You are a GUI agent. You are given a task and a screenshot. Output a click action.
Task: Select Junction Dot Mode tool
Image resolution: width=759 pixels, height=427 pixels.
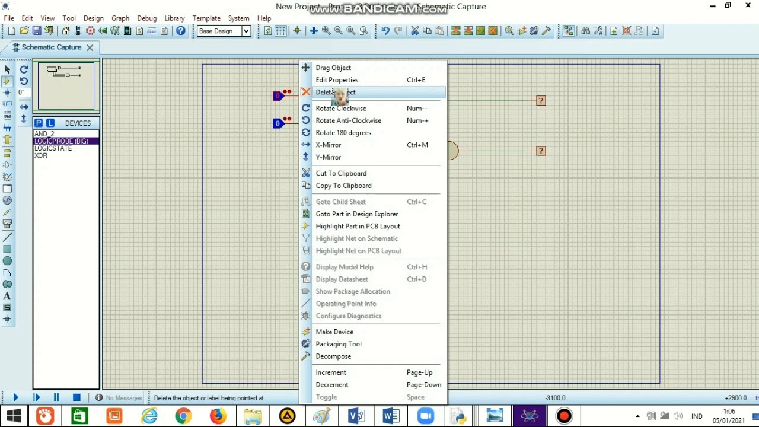7,93
